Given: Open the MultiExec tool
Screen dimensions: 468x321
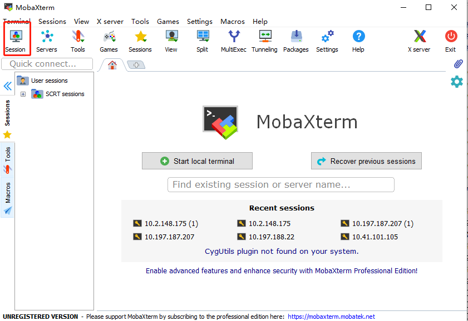Looking at the screenshot, I should (x=234, y=41).
